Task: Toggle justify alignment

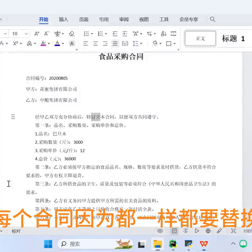Action: tap(115, 43)
